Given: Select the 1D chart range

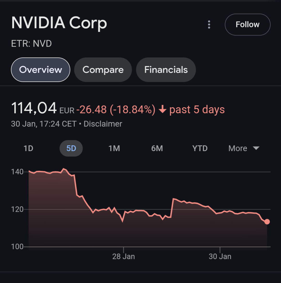Looking at the screenshot, I should [x=28, y=148].
